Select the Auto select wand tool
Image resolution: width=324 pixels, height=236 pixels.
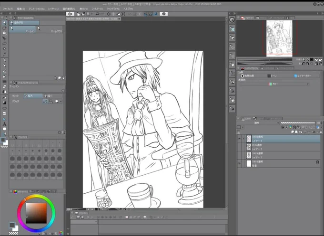(4, 49)
